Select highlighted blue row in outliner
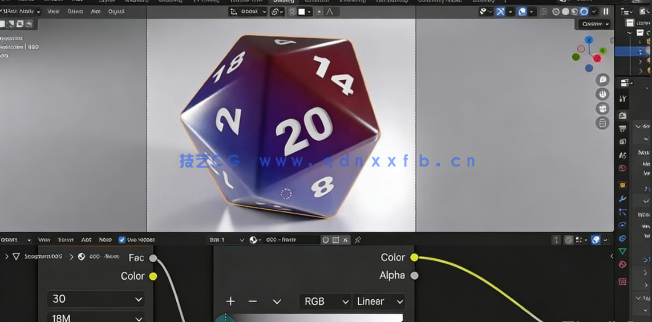652x322 pixels. [633, 51]
